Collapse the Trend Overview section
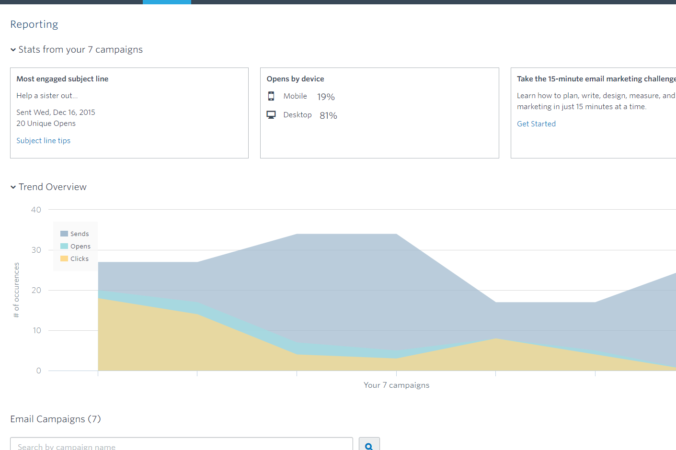676x450 pixels. [13, 187]
